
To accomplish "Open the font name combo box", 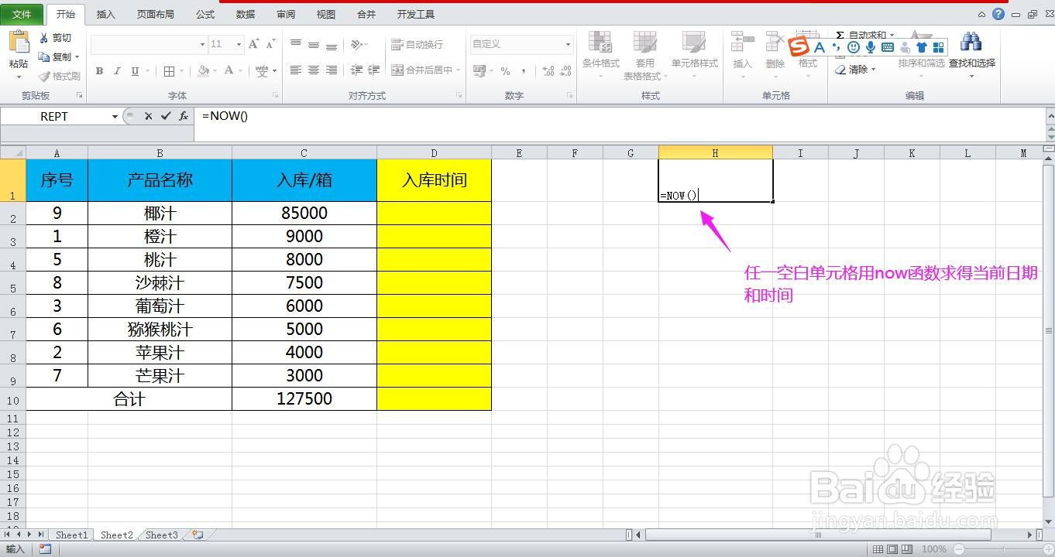I will [149, 45].
